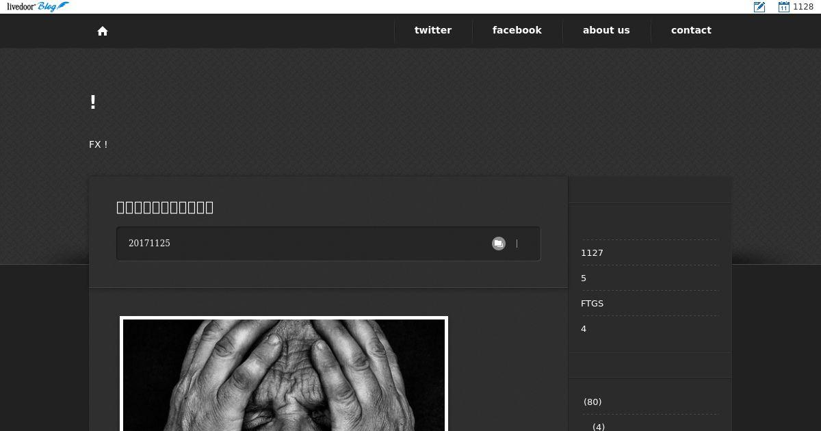Screen dimensions: 821x431
Task: Go to blog home via house icon
Action: point(103,31)
